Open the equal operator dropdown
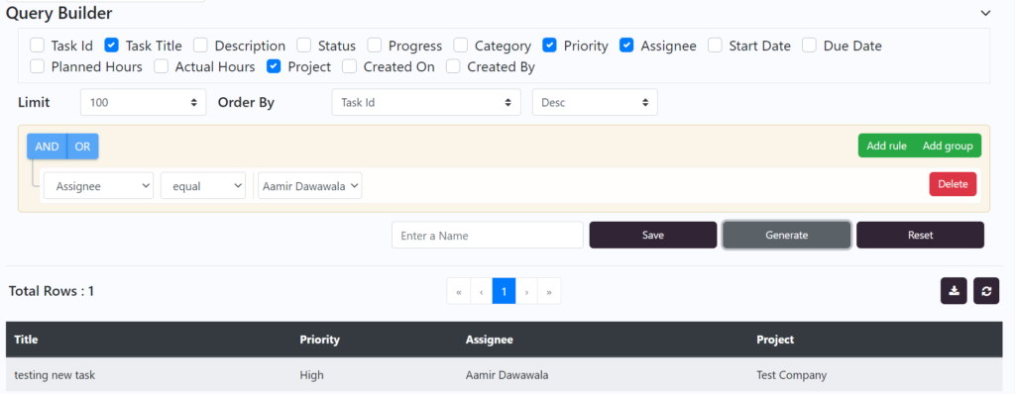Viewport: 1015px width, 394px height. tap(203, 186)
